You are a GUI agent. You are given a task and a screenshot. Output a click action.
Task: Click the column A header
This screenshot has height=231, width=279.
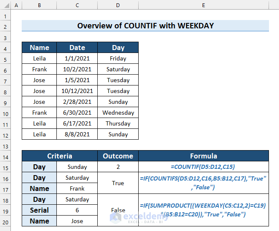tap(16, 5)
